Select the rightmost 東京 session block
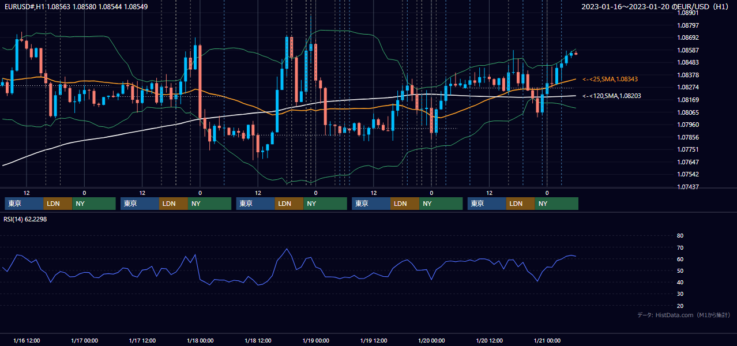The width and height of the screenshot is (737, 346). 487,204
